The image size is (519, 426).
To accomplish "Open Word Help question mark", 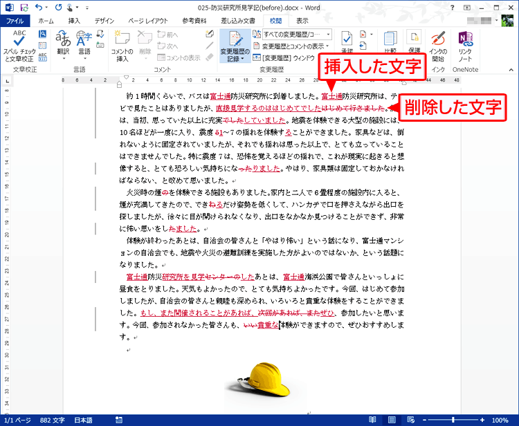I will (x=453, y=8).
